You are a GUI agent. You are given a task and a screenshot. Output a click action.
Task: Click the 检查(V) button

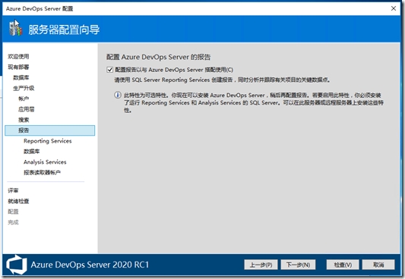pyautogui.click(x=343, y=265)
